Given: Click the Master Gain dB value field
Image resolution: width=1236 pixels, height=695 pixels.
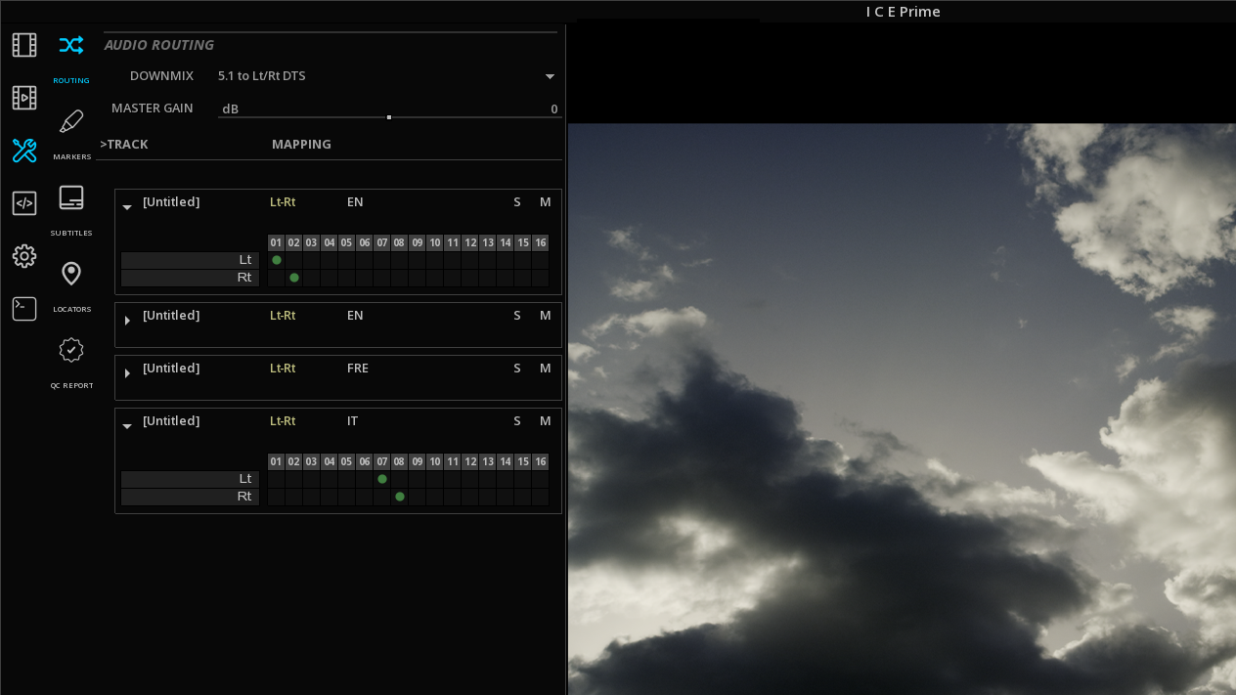Looking at the screenshot, I should coord(389,109).
